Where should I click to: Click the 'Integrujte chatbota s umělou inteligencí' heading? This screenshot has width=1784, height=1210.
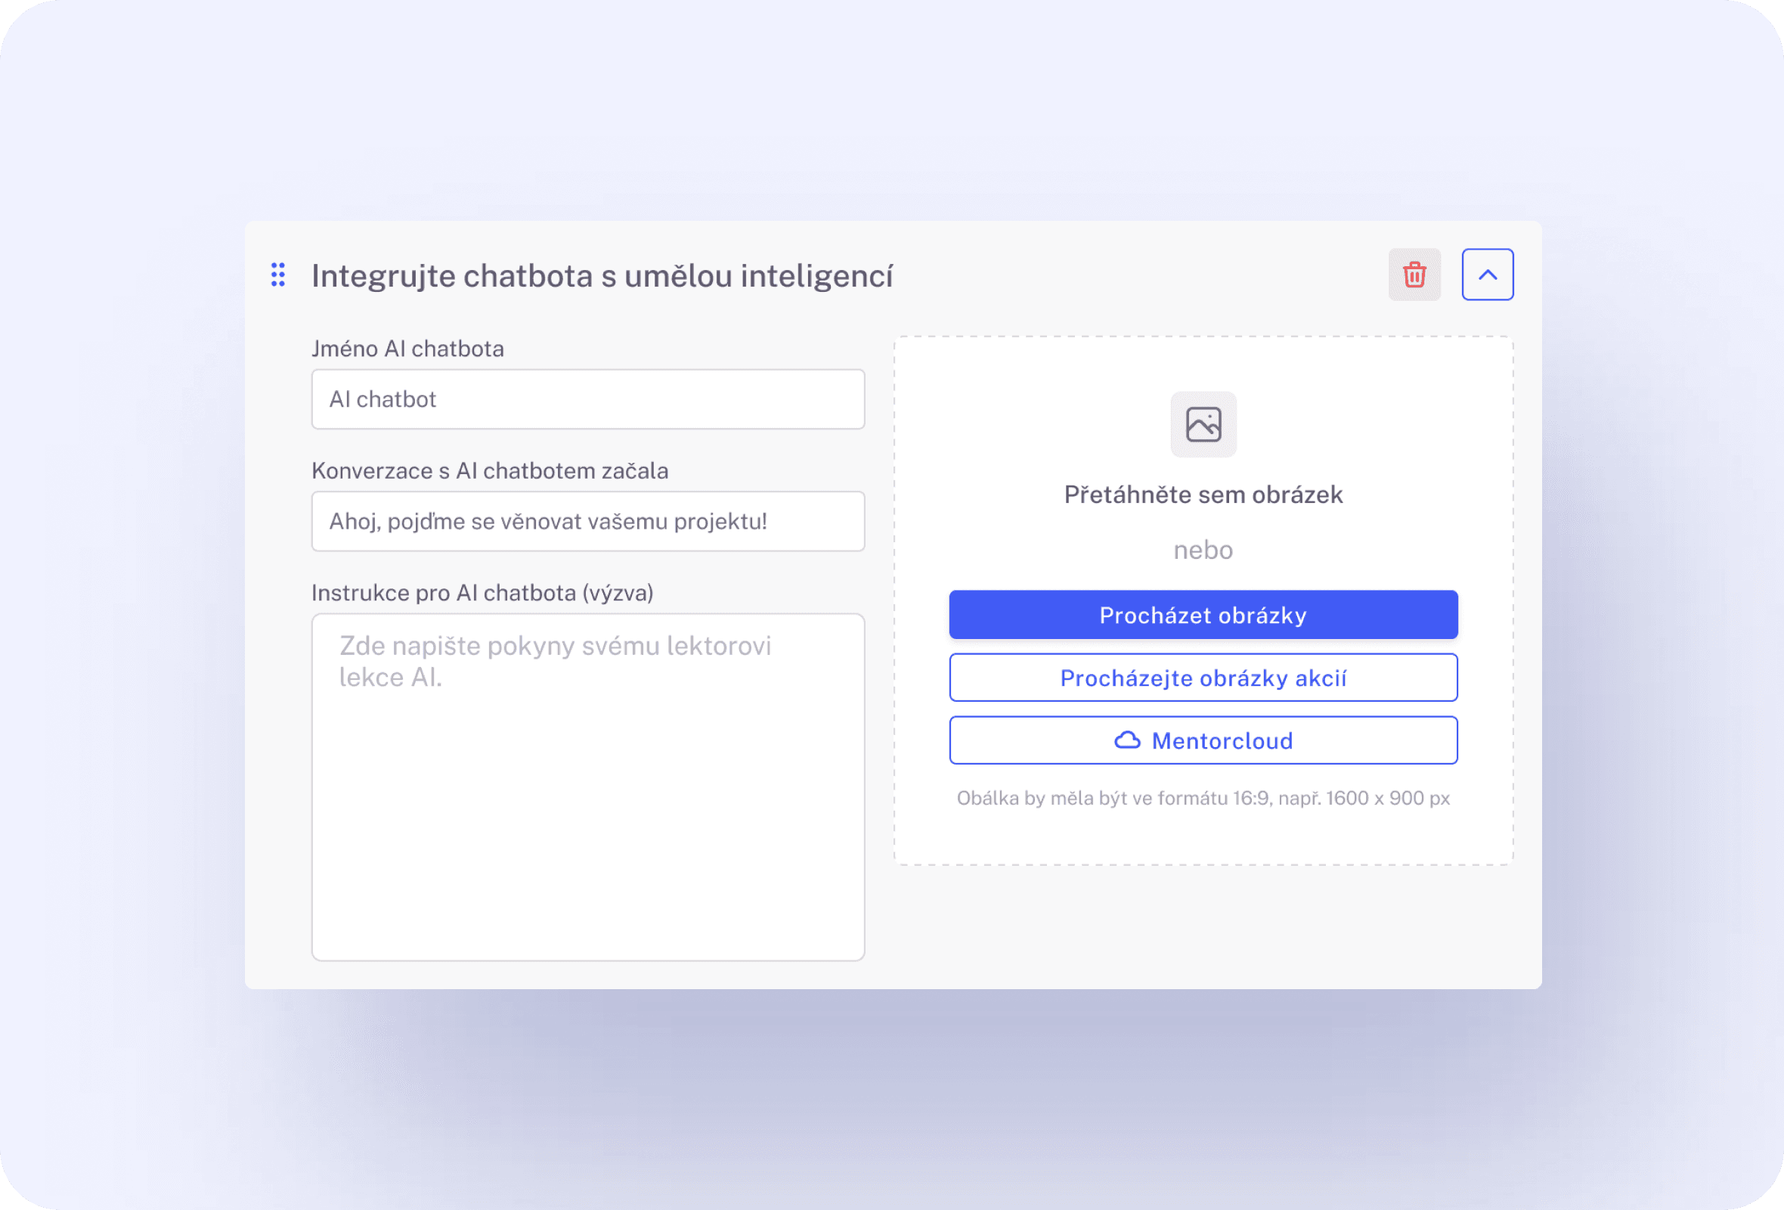(x=602, y=275)
